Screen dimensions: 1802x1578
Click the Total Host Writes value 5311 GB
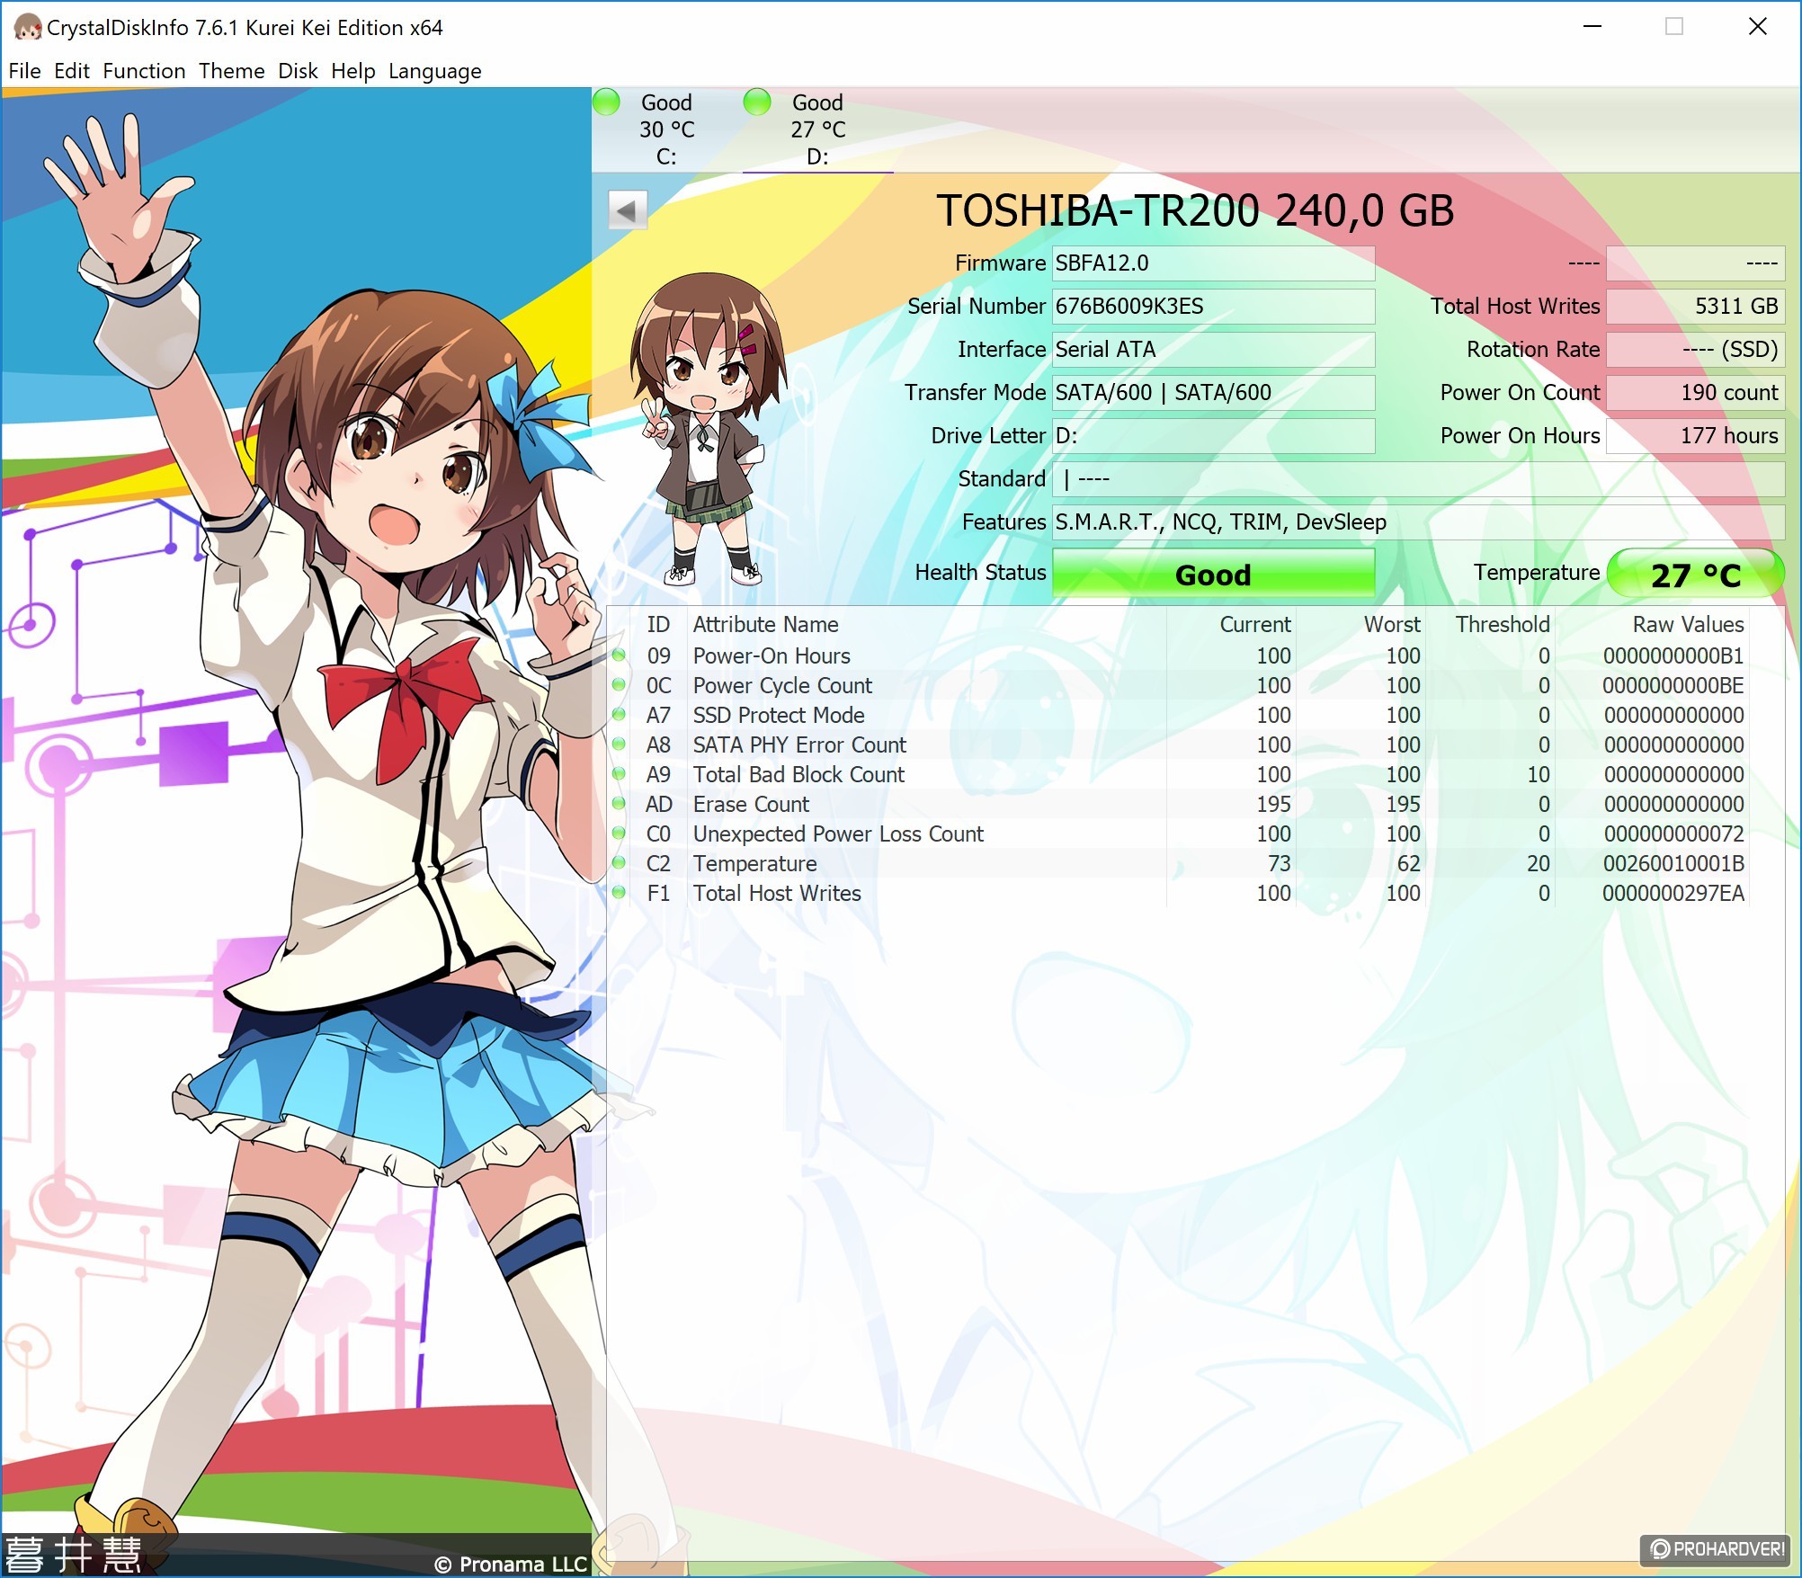[1696, 307]
